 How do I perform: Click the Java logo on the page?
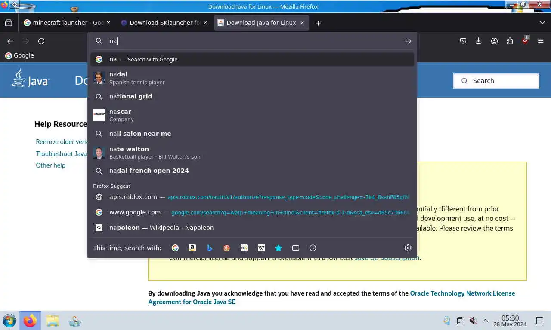click(31, 78)
